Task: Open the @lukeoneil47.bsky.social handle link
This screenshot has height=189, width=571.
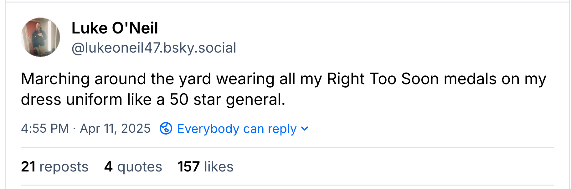Action: click(x=154, y=48)
